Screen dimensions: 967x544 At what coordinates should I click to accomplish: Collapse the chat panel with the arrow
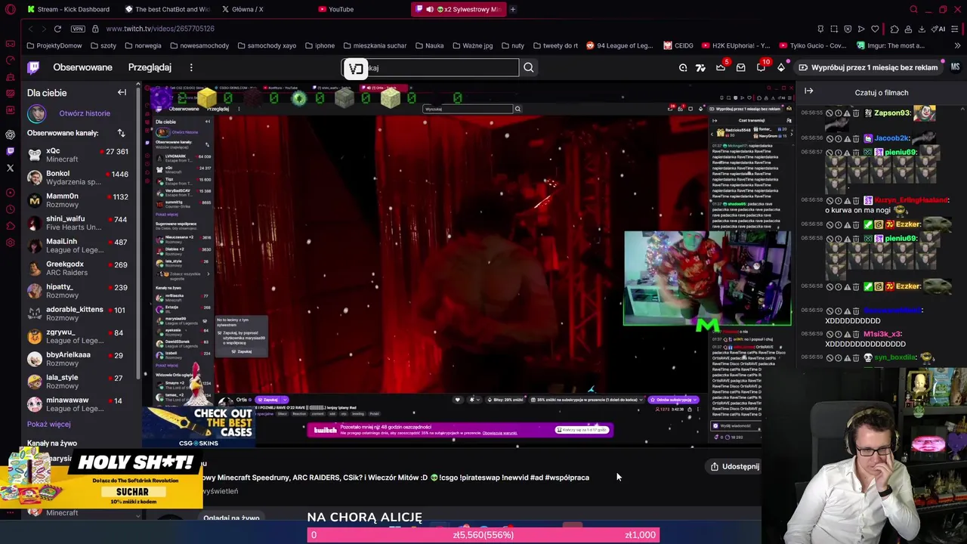(x=808, y=91)
